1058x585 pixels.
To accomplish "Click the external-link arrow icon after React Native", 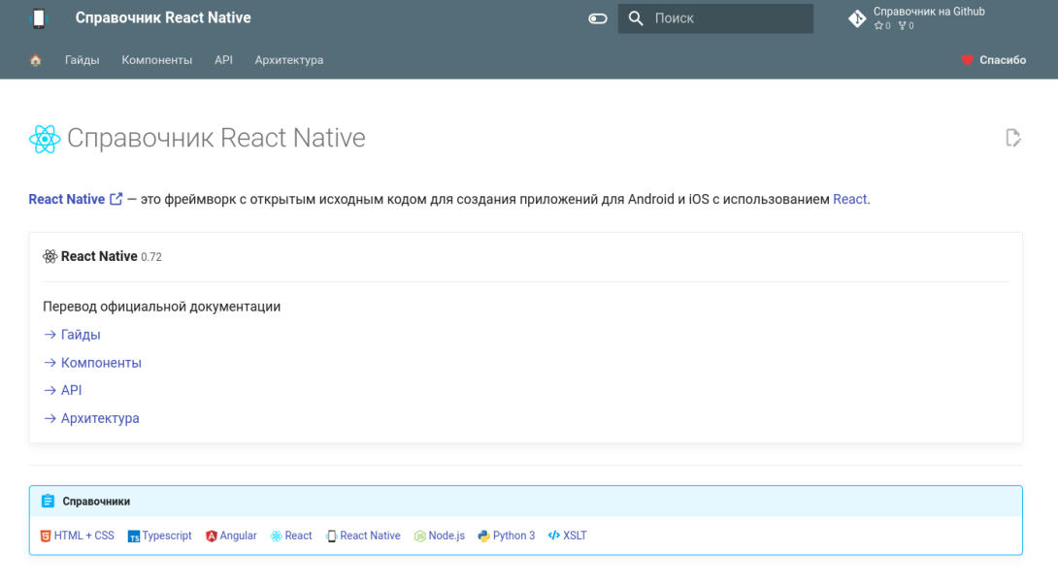I will pos(116,199).
